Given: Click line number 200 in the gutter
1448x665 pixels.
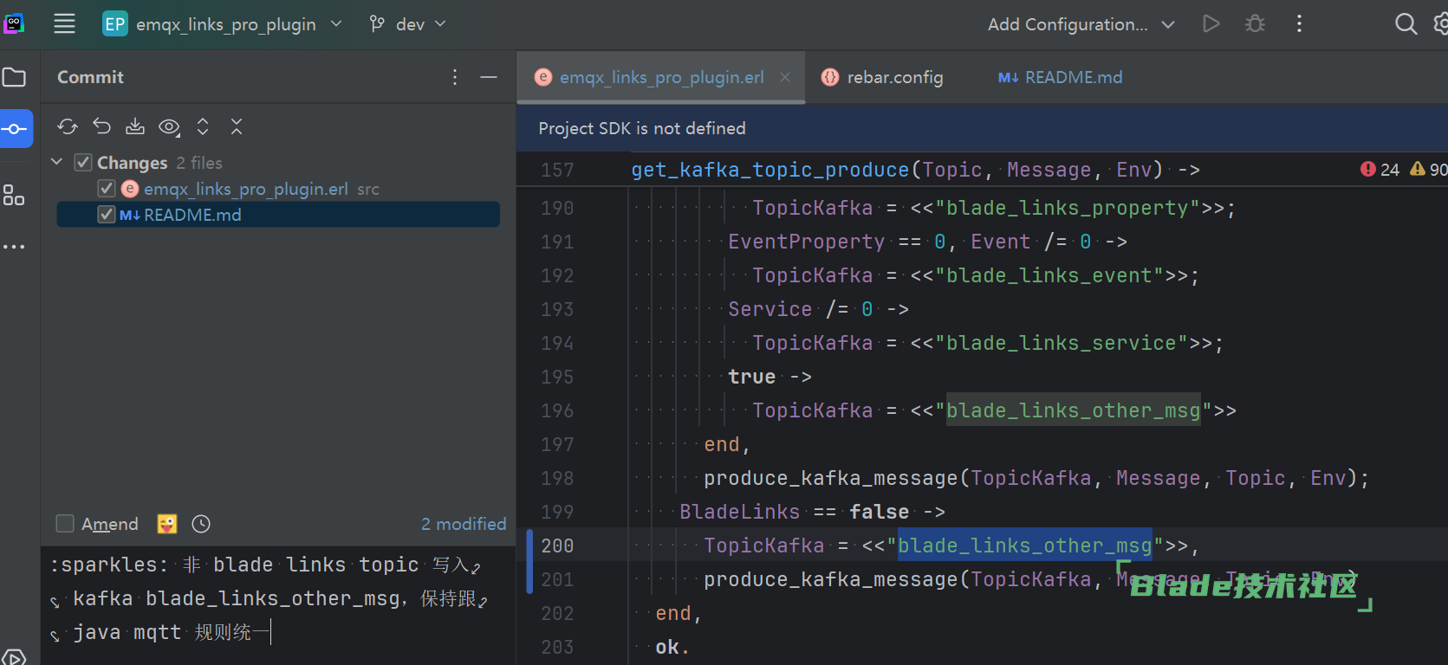Looking at the screenshot, I should tap(557, 546).
